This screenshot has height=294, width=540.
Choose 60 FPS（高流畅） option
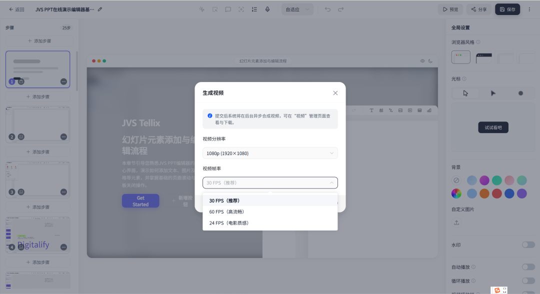coord(270,211)
